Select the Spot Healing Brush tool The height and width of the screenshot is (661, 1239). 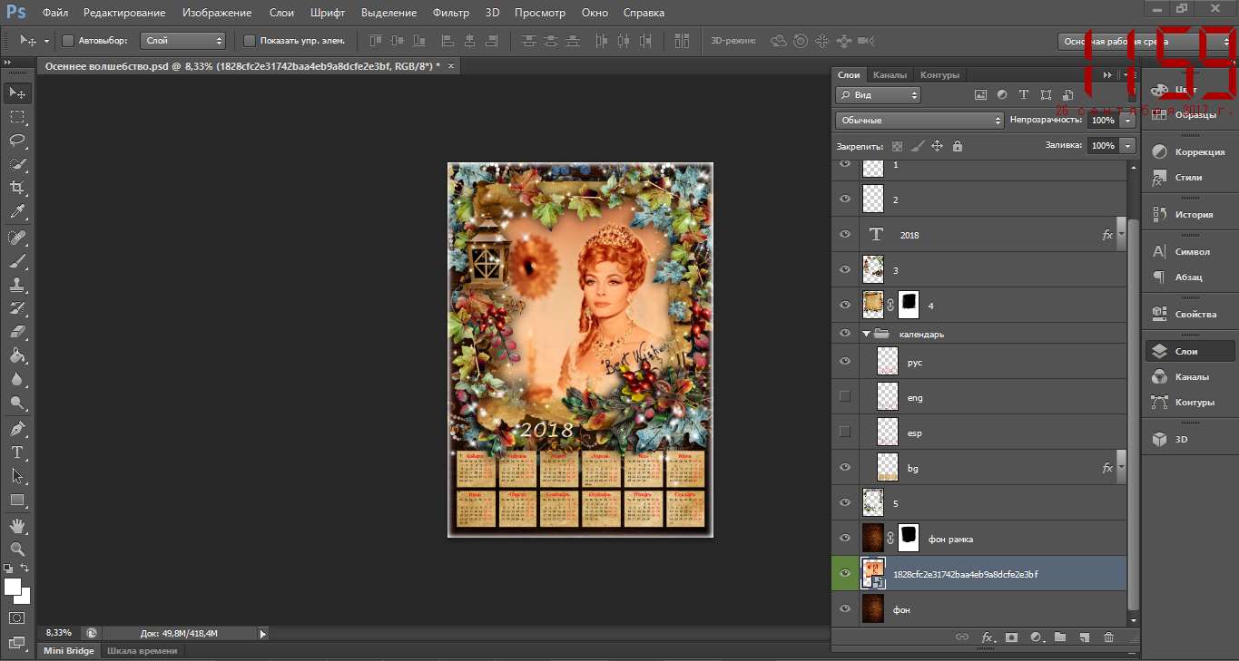(x=17, y=238)
